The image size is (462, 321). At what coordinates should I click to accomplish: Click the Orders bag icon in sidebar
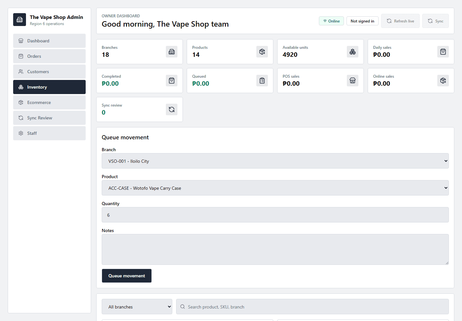pyautogui.click(x=21, y=56)
